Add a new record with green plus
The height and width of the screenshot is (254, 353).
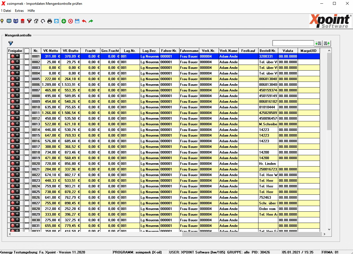(x=64, y=21)
